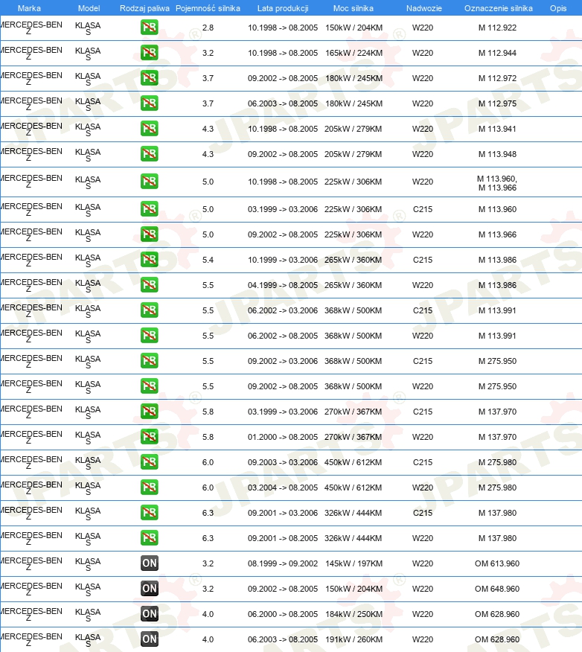Screen dimensions: 582x652
Task: Click power value 450kW / 612KM in W220 row
Action: tap(353, 488)
